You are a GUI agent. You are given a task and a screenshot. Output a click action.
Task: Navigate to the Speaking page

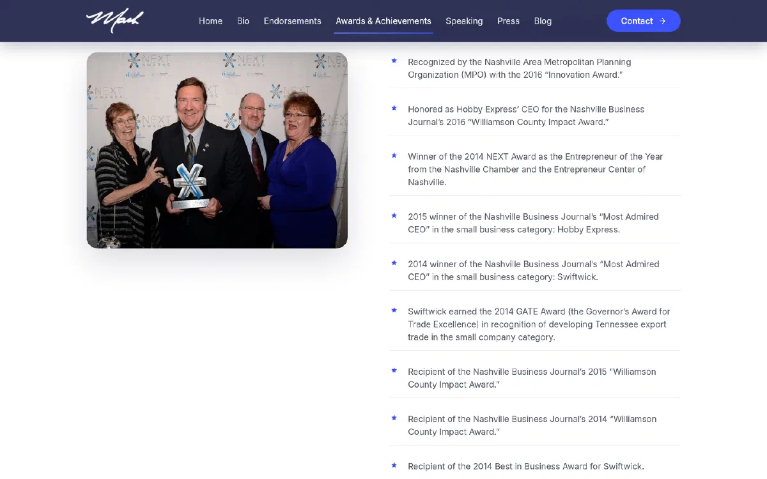pyautogui.click(x=464, y=21)
